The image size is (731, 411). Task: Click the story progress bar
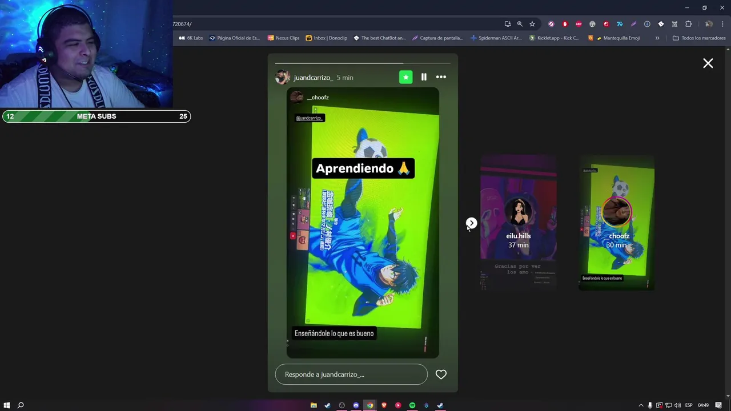(x=363, y=63)
